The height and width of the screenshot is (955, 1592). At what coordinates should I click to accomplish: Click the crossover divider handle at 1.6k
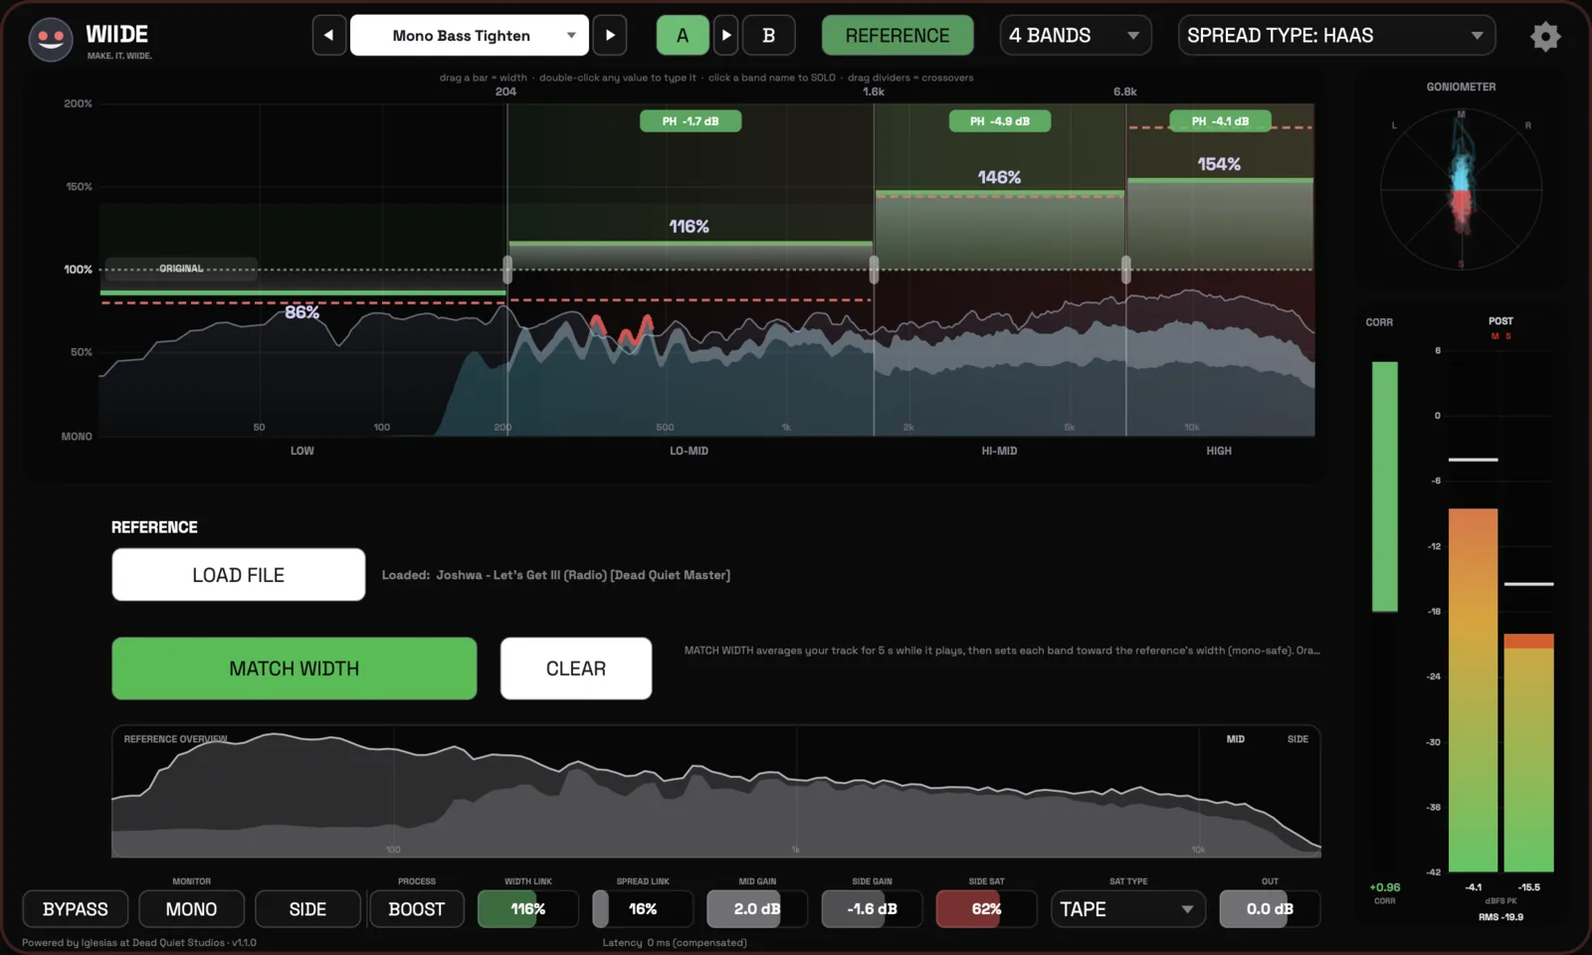(x=874, y=270)
